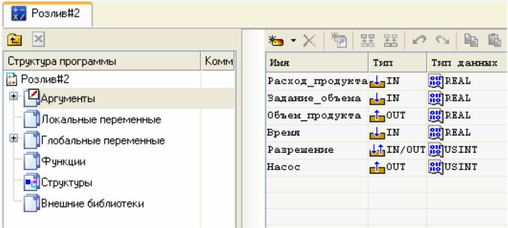508x228 pixels.
Task: Select Структуры in the tree
Action: point(67,182)
